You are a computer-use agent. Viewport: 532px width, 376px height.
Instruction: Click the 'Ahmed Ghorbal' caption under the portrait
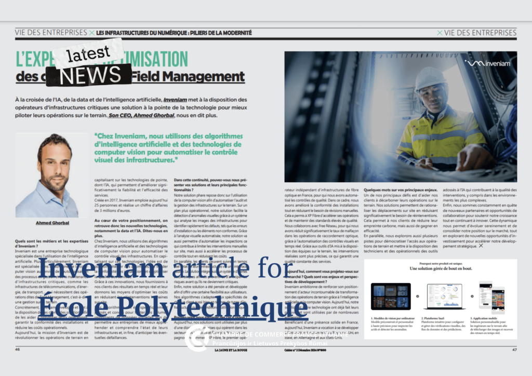(x=52, y=223)
